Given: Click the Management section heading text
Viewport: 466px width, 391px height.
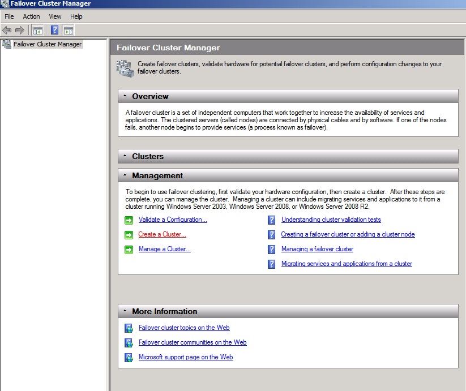Looking at the screenshot, I should click(157, 176).
